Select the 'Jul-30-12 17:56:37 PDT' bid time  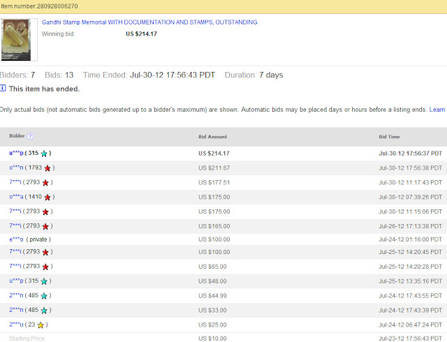[410, 154]
